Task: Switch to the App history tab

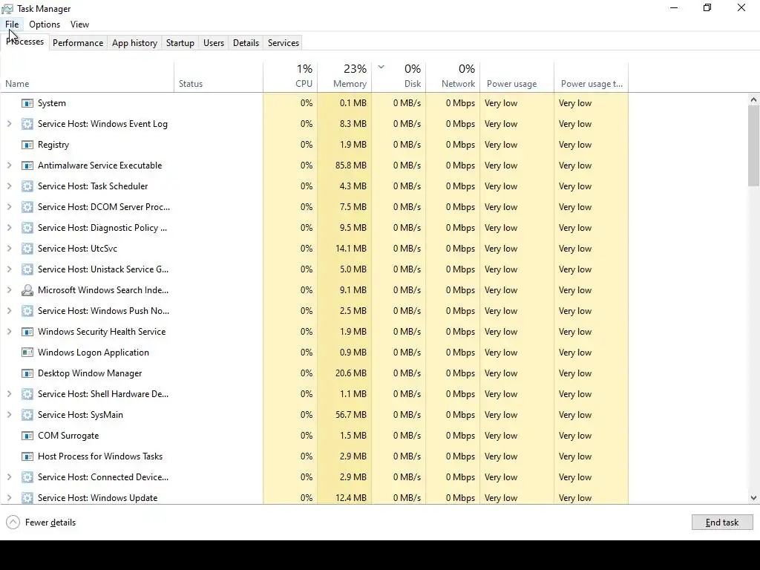Action: click(x=135, y=43)
